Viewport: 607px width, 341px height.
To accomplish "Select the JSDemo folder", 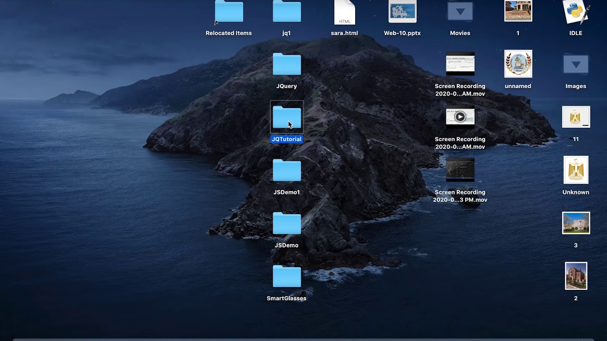I will [x=286, y=224].
